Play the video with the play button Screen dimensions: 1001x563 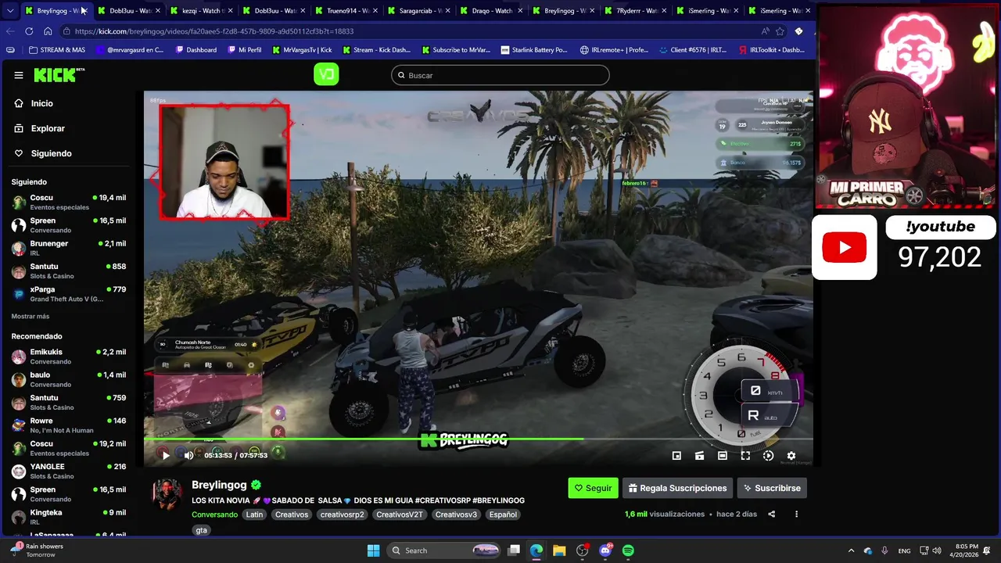pos(165,455)
